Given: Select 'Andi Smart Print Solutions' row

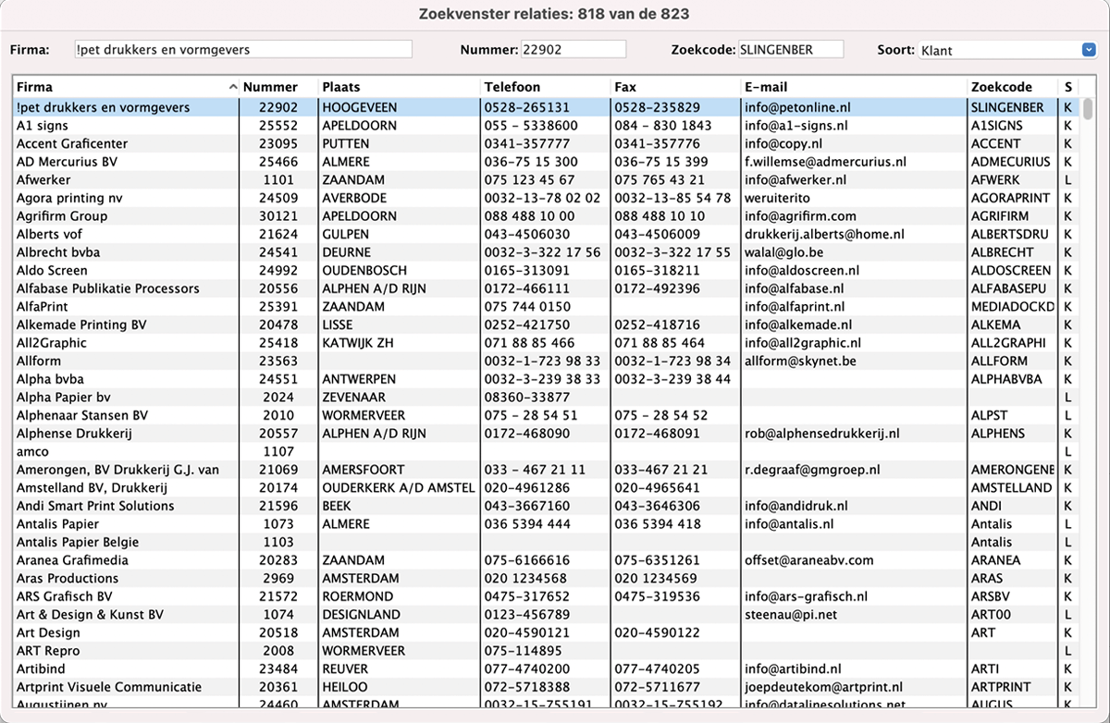Looking at the screenshot, I should tap(548, 506).
